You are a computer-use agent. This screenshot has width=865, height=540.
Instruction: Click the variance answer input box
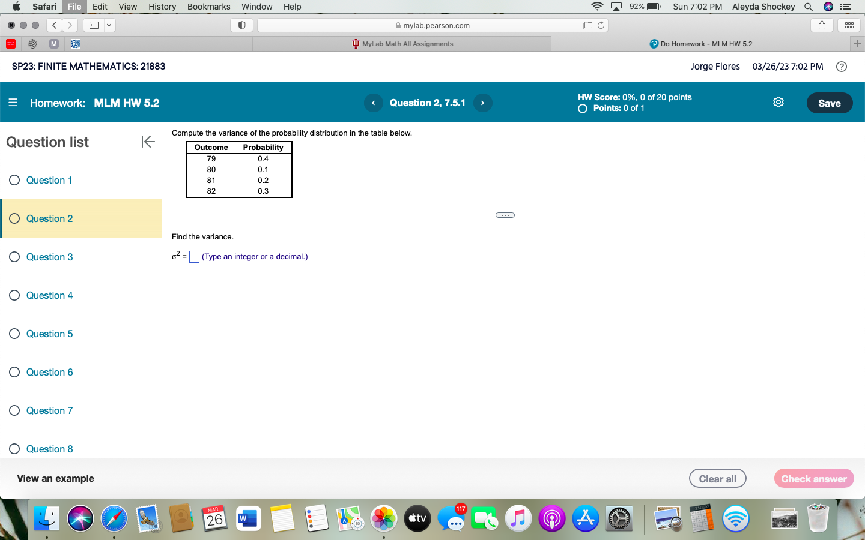pos(193,256)
